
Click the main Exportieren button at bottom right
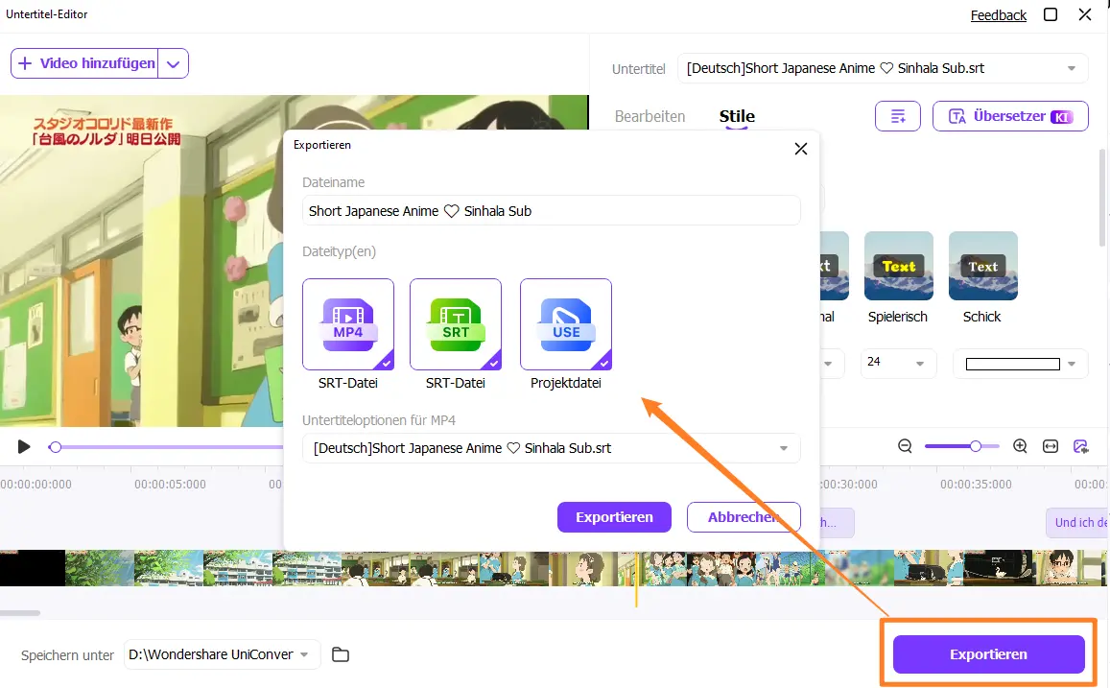988,654
